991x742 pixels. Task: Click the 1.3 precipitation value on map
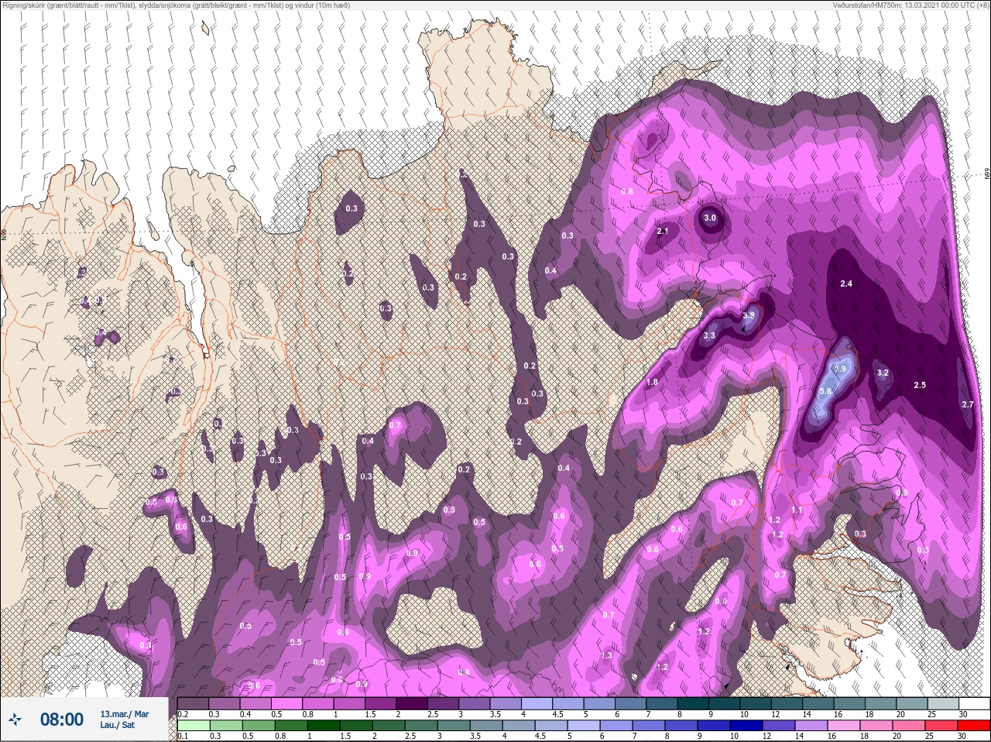(x=606, y=656)
